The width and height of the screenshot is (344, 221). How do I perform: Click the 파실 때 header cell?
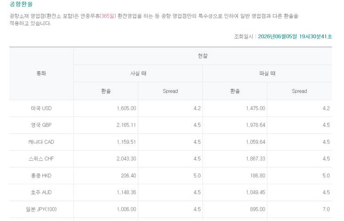tap(267, 74)
